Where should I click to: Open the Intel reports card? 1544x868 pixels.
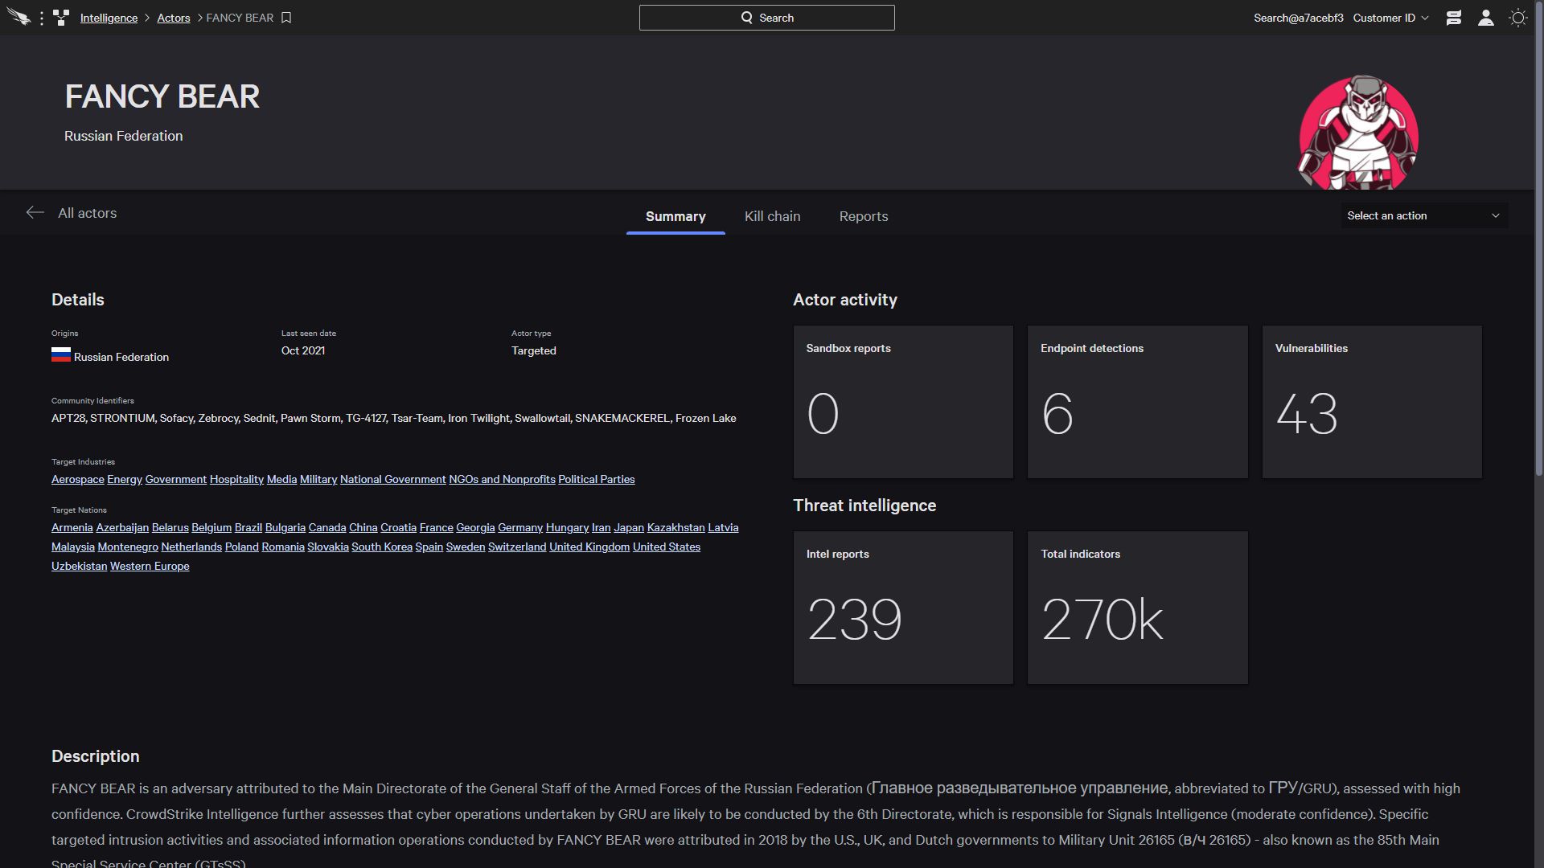click(x=903, y=608)
